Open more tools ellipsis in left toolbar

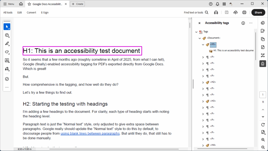[x=7, y=87]
